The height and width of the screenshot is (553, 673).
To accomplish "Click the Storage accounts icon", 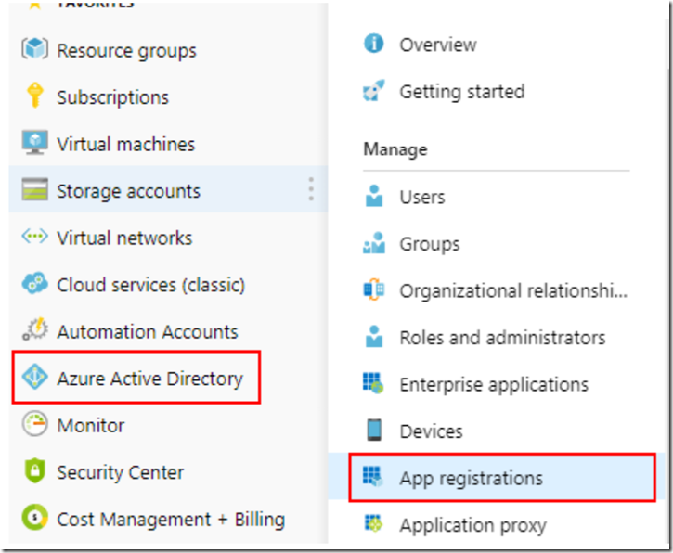I will pyautogui.click(x=34, y=189).
